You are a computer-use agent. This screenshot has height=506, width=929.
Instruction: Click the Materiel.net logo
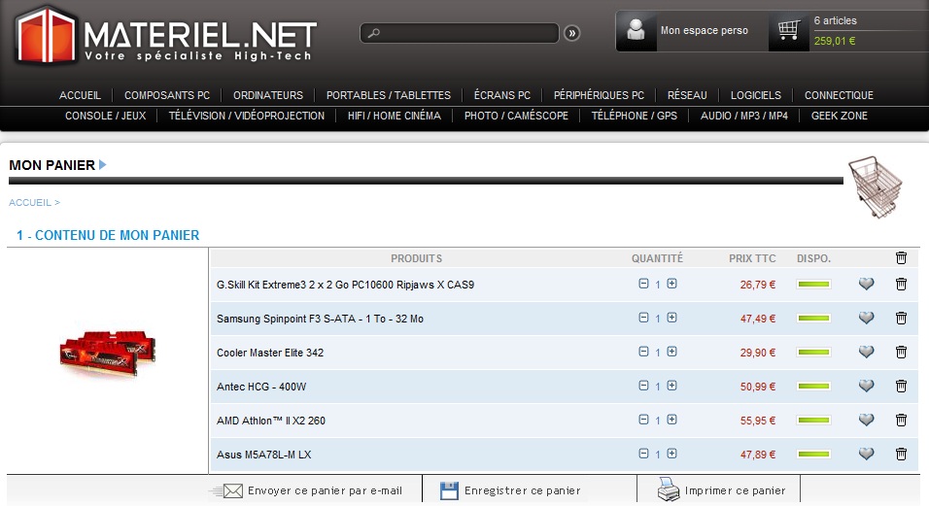click(x=166, y=36)
